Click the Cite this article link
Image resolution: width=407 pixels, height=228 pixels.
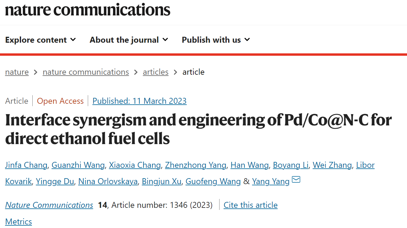pyautogui.click(x=251, y=205)
